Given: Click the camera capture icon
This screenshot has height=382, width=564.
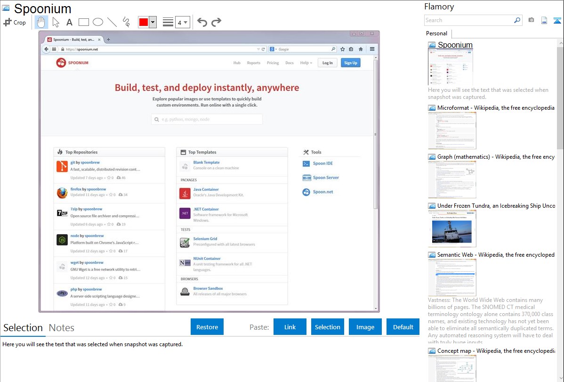Looking at the screenshot, I should click(531, 20).
